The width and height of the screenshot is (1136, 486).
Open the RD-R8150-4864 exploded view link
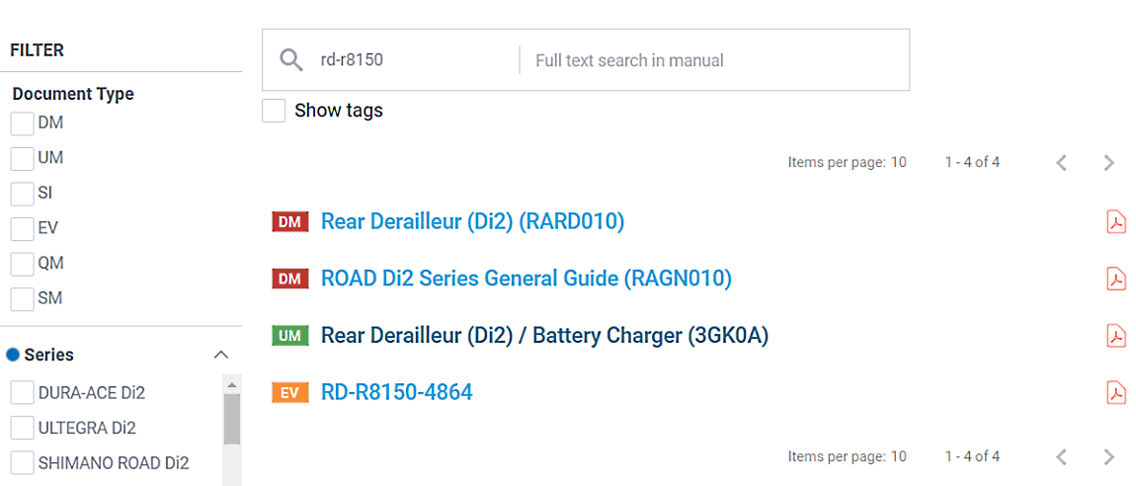396,392
